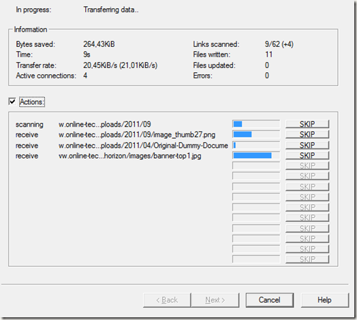Select the image_thumb27.png file path text

137,135
